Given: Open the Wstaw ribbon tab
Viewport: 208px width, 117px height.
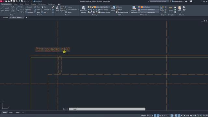Looking at the screenshot, I should 16,4.
